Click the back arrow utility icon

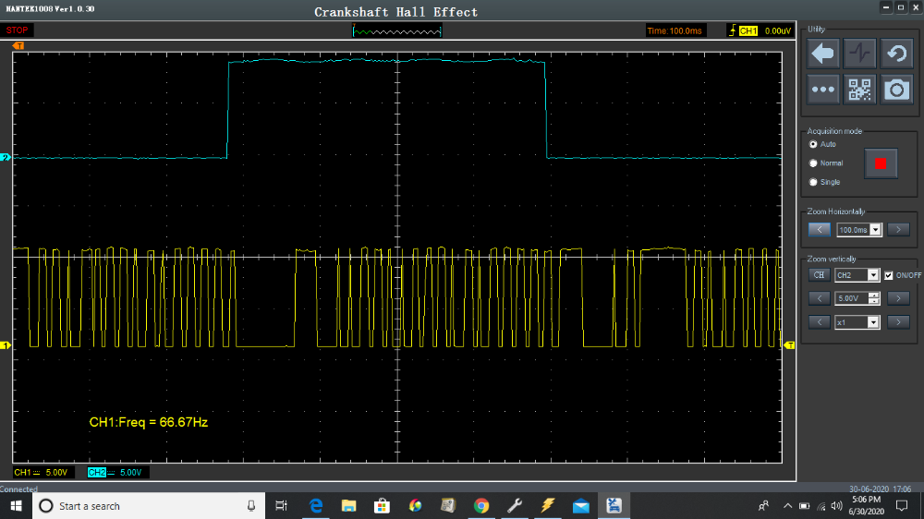822,54
